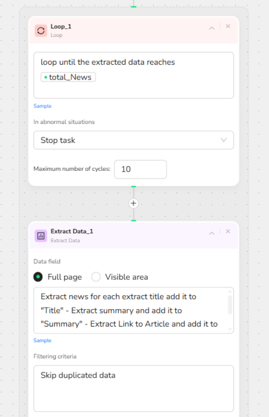Open the Sample link under loop condition
The height and width of the screenshot is (417, 269).
(43, 106)
